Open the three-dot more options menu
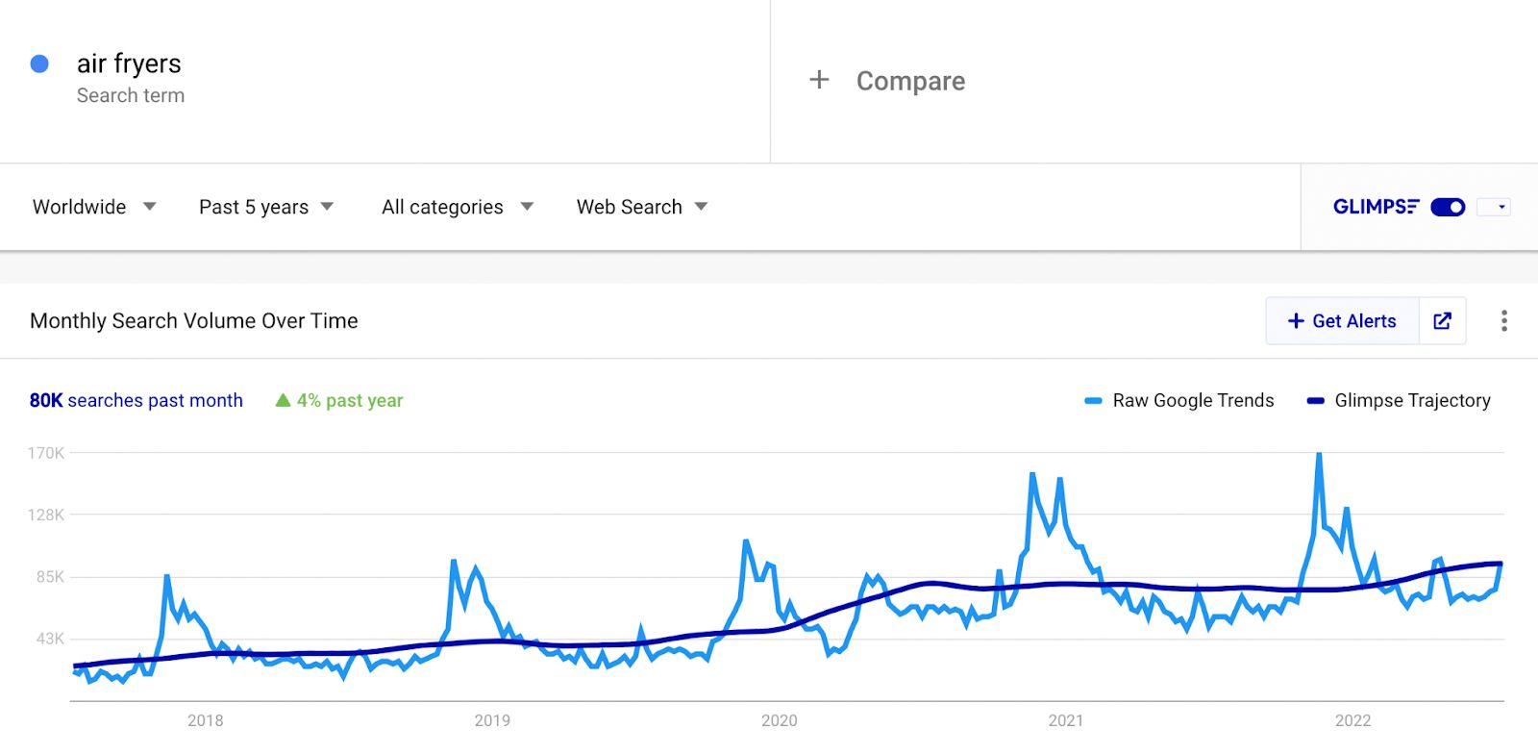Viewport: 1538px width, 754px height. pyautogui.click(x=1504, y=321)
